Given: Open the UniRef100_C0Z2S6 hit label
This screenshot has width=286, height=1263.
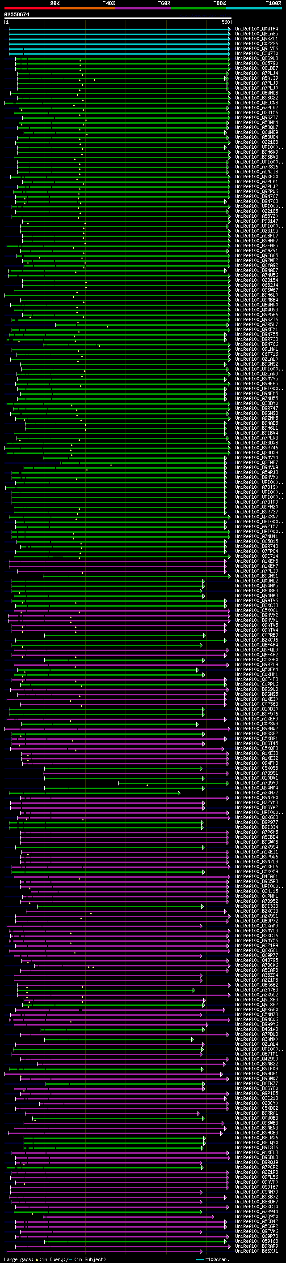Looking at the screenshot, I should coord(257,43).
